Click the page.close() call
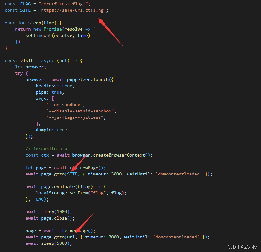Viewport: 261px width, 252px height. point(57,218)
